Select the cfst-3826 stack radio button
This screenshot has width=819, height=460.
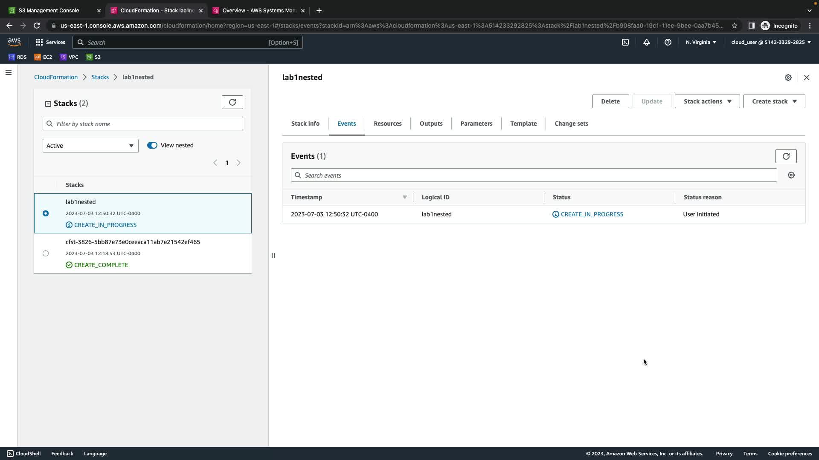pyautogui.click(x=46, y=253)
